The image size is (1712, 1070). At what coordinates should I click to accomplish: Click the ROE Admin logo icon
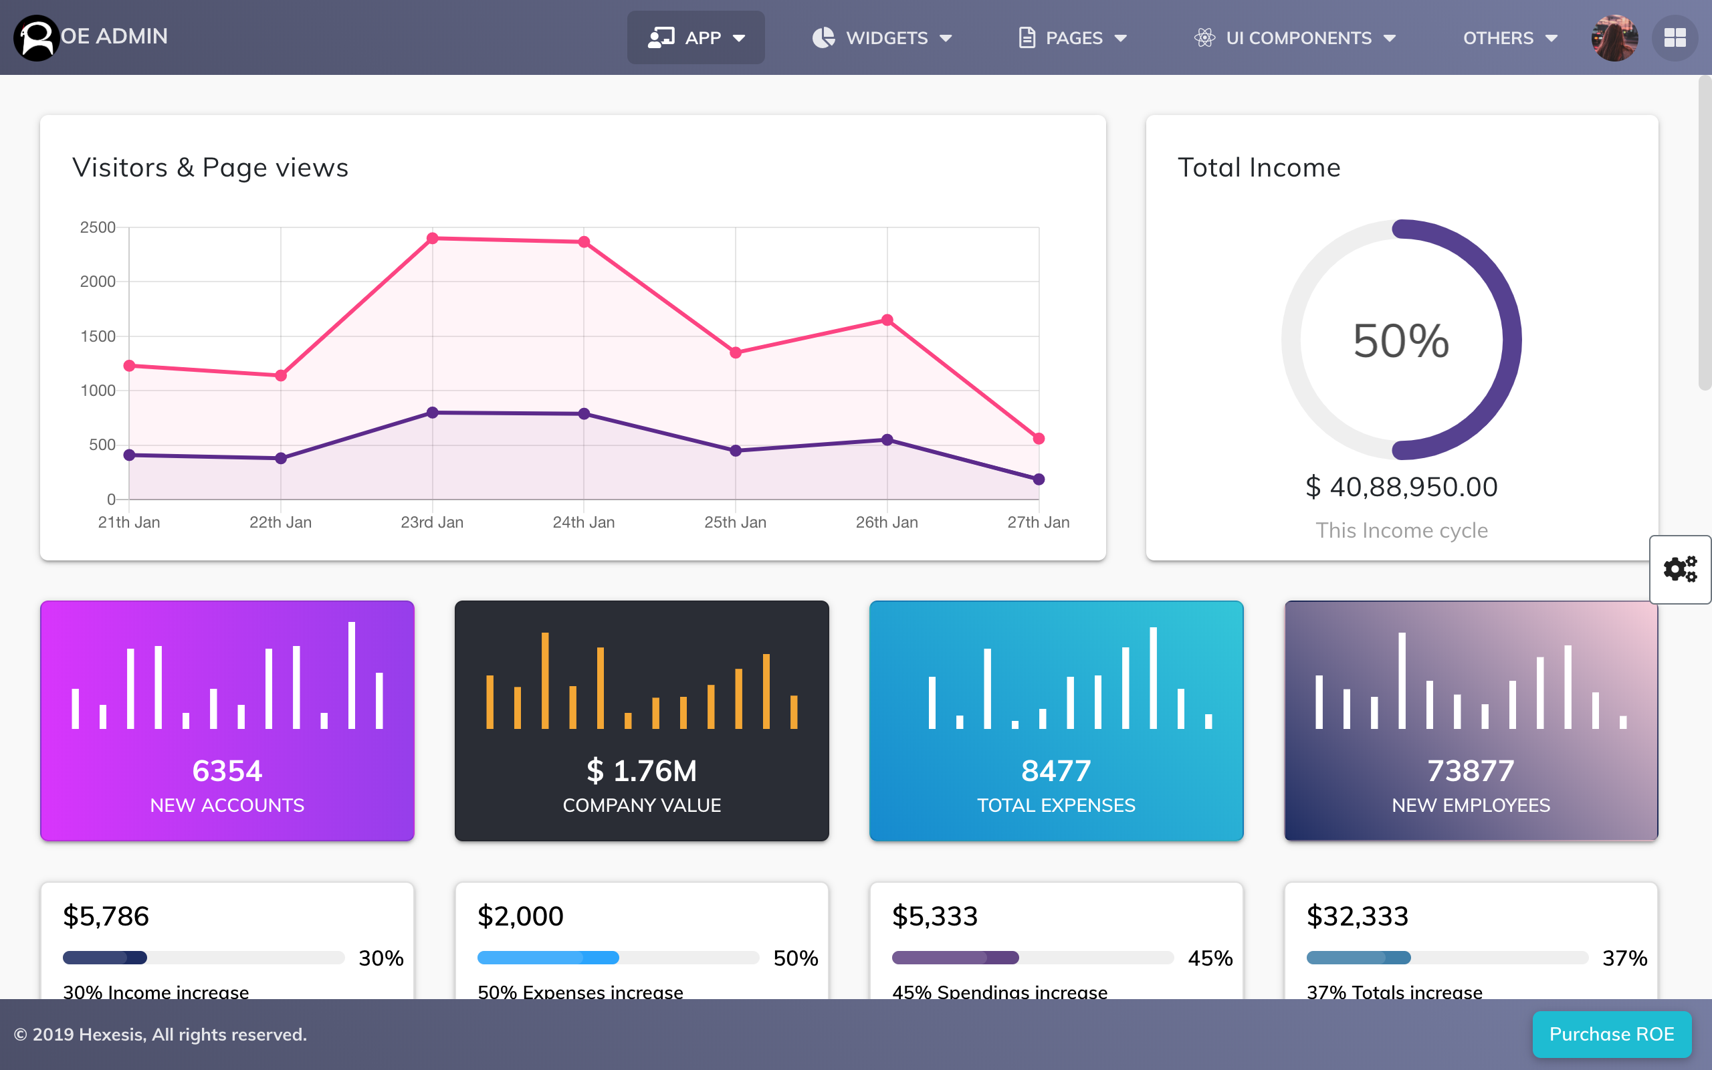coord(35,37)
